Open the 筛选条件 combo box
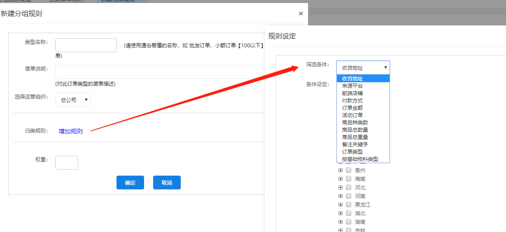The image size is (506, 232). (363, 68)
